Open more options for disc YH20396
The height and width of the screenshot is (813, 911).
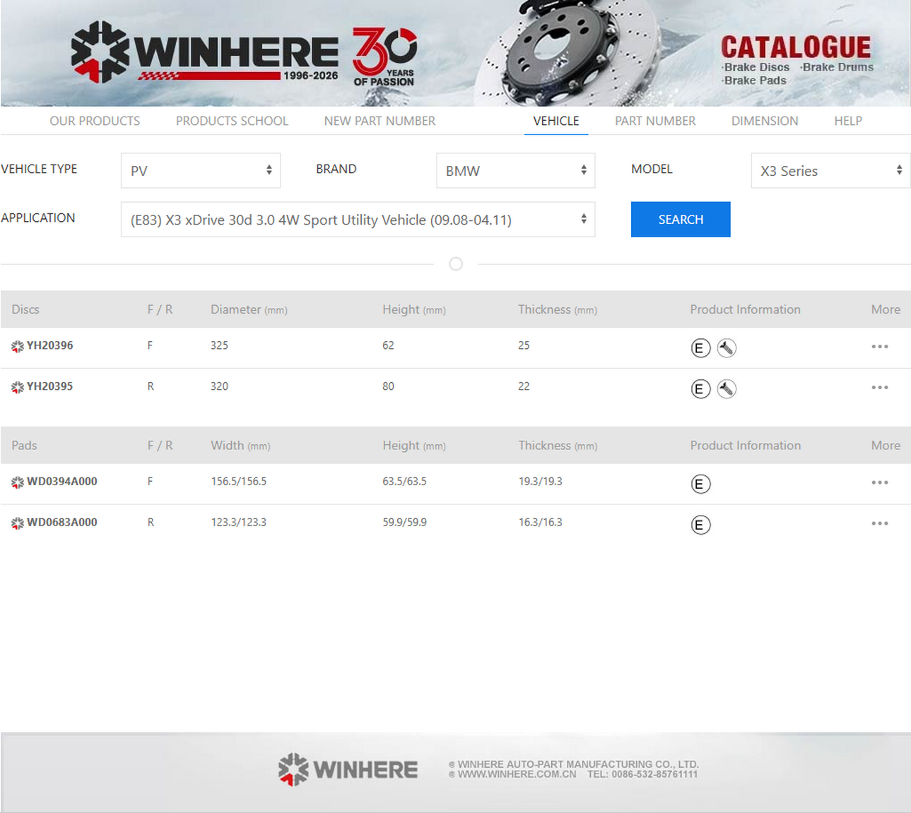[880, 346]
